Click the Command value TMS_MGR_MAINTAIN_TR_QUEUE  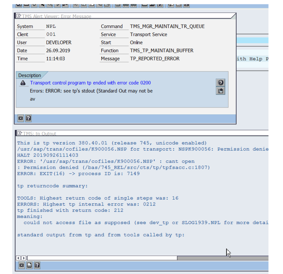pos(167,27)
